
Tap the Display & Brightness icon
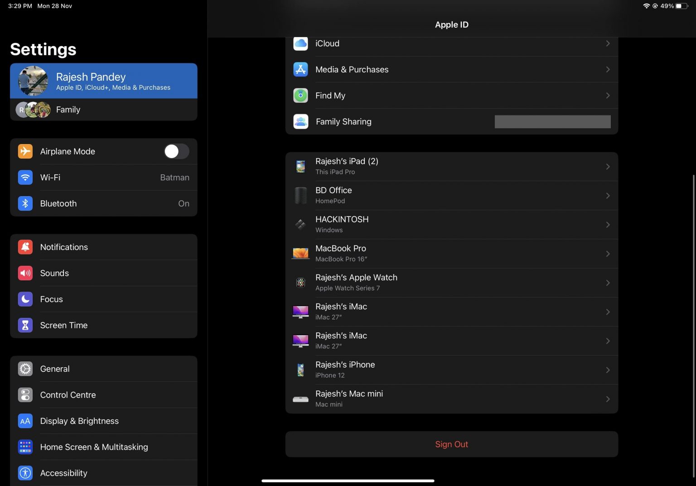pyautogui.click(x=25, y=421)
